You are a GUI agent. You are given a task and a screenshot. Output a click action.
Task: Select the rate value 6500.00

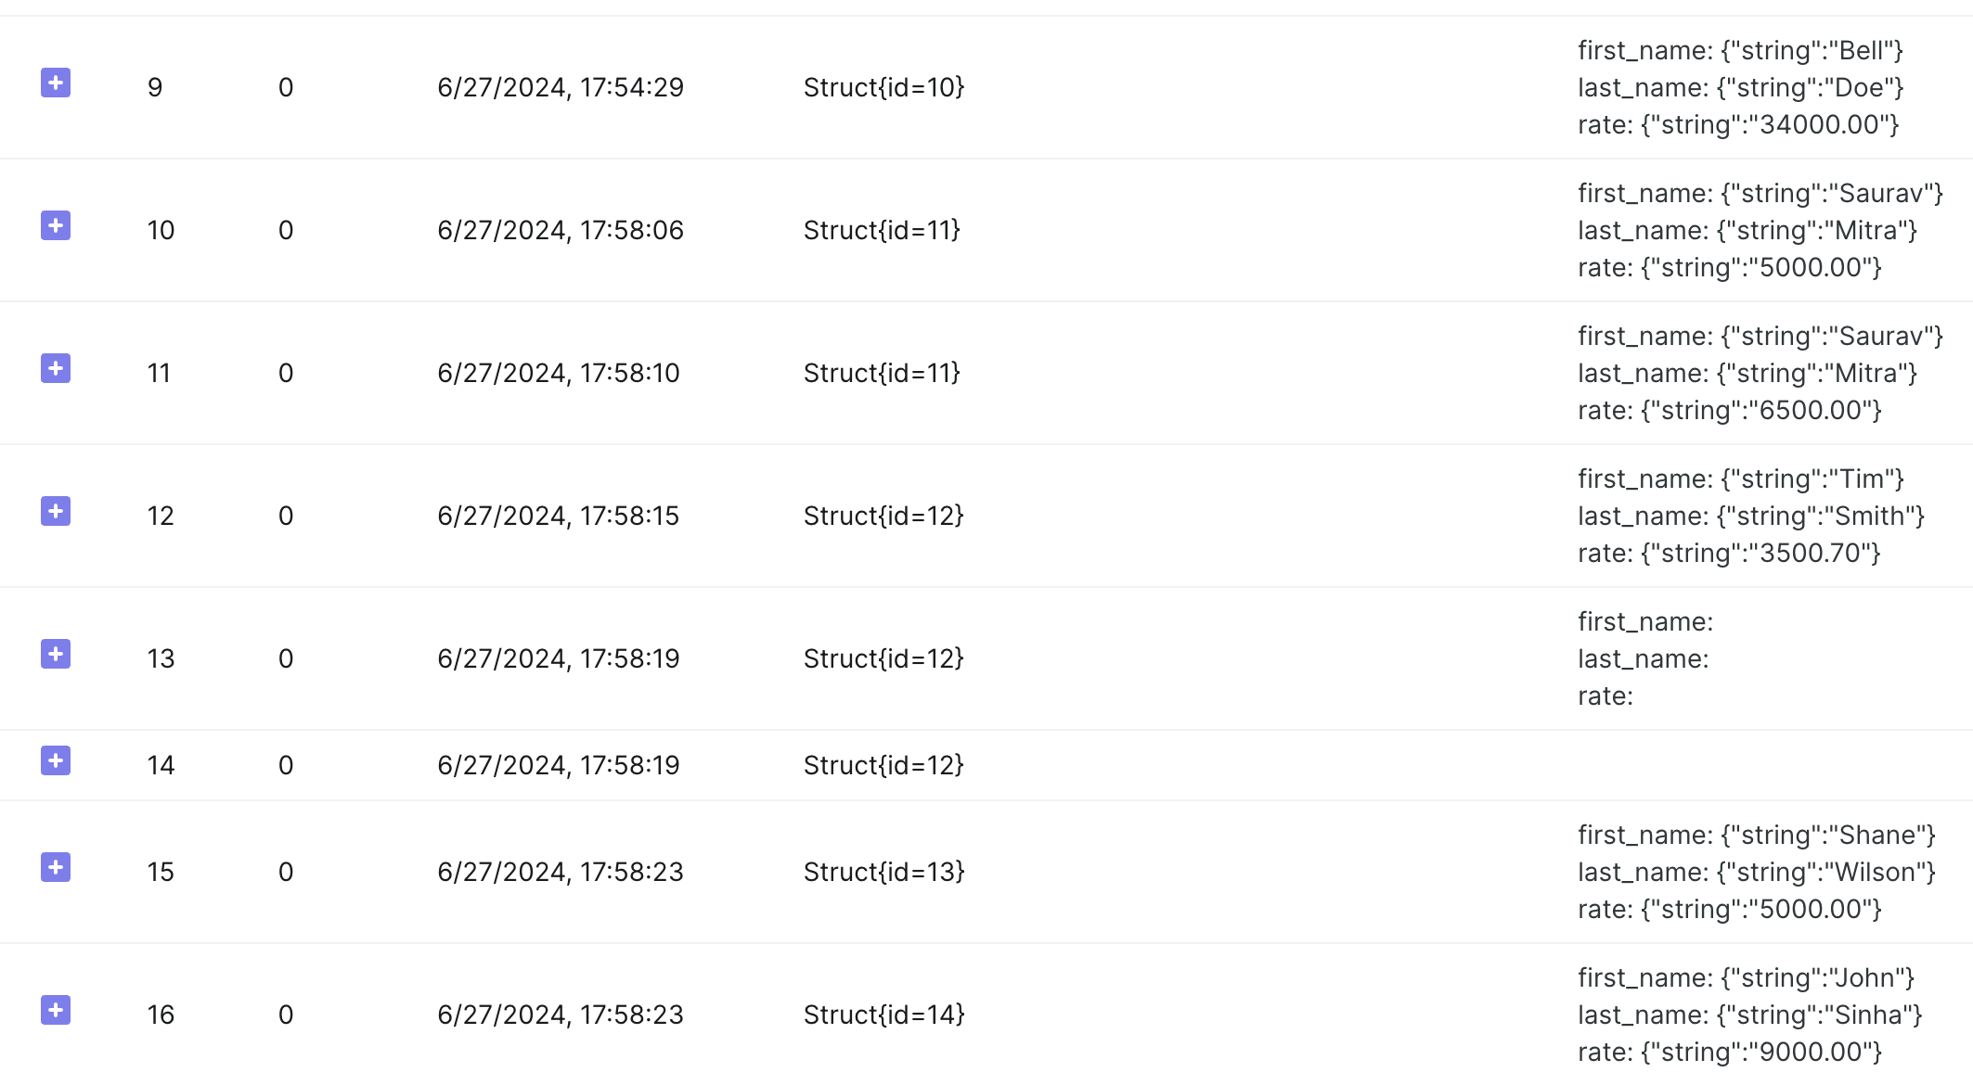click(1760, 410)
